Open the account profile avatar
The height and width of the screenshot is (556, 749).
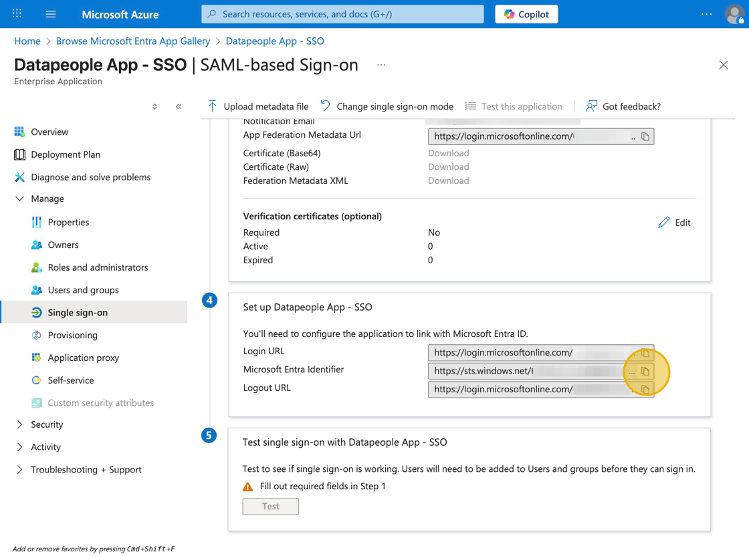click(x=734, y=14)
